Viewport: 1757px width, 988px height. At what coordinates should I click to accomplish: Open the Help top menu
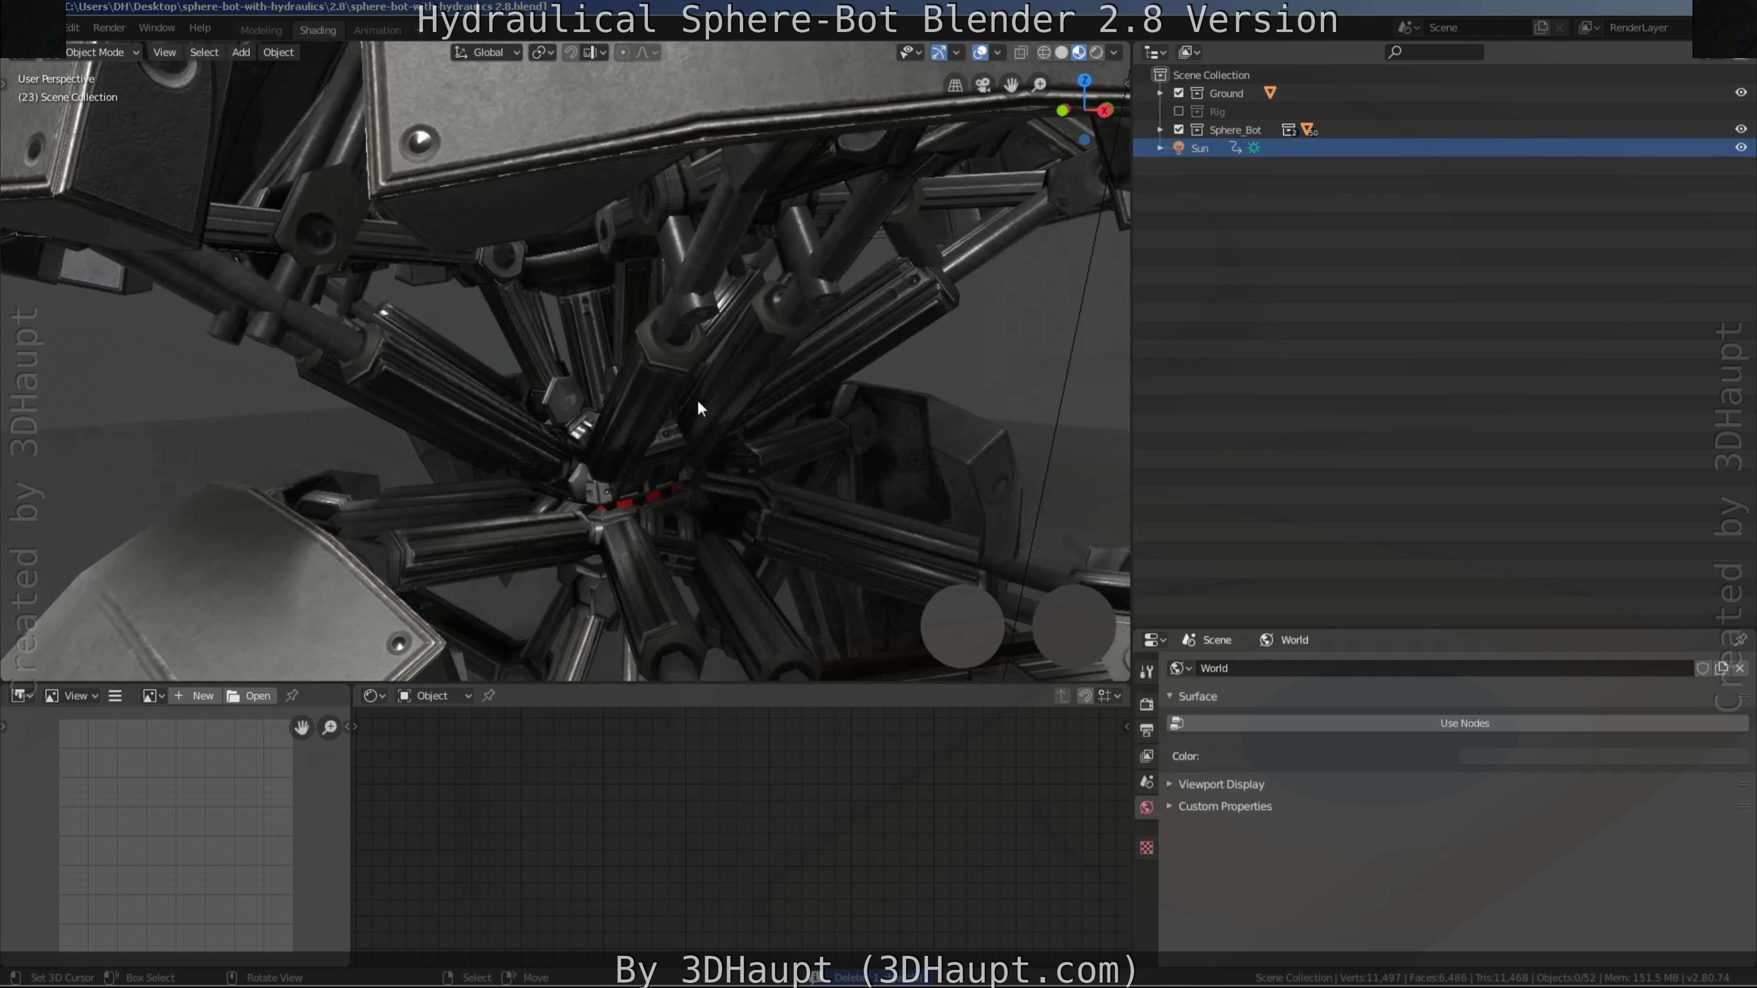pyautogui.click(x=200, y=28)
